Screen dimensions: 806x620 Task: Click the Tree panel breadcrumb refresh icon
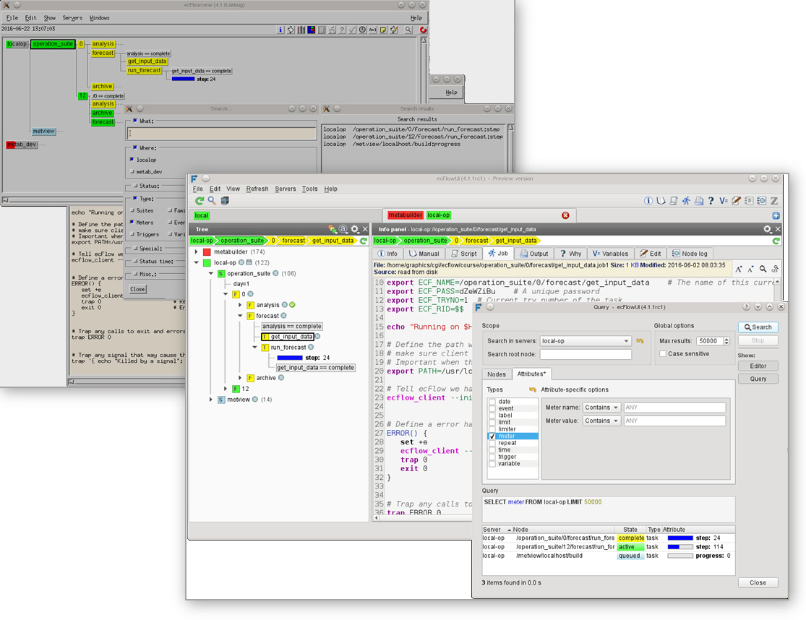[x=364, y=241]
